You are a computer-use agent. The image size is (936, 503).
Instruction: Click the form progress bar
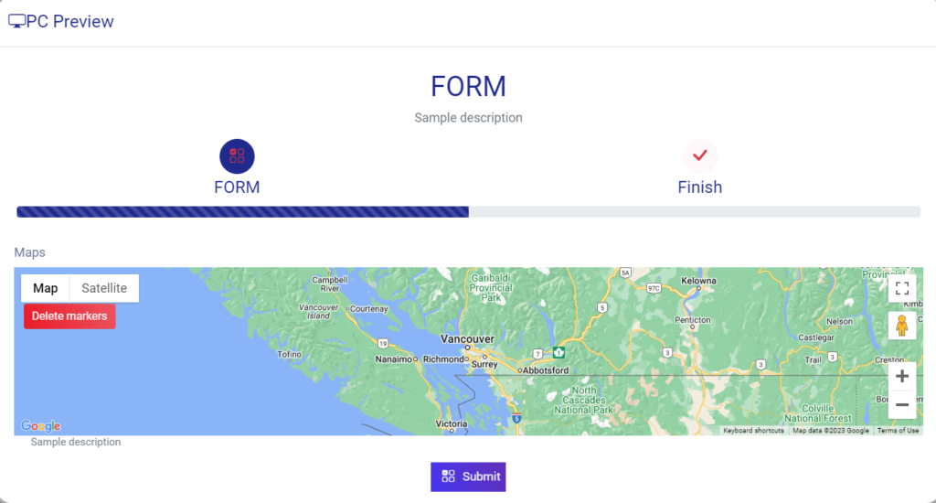[468, 212]
